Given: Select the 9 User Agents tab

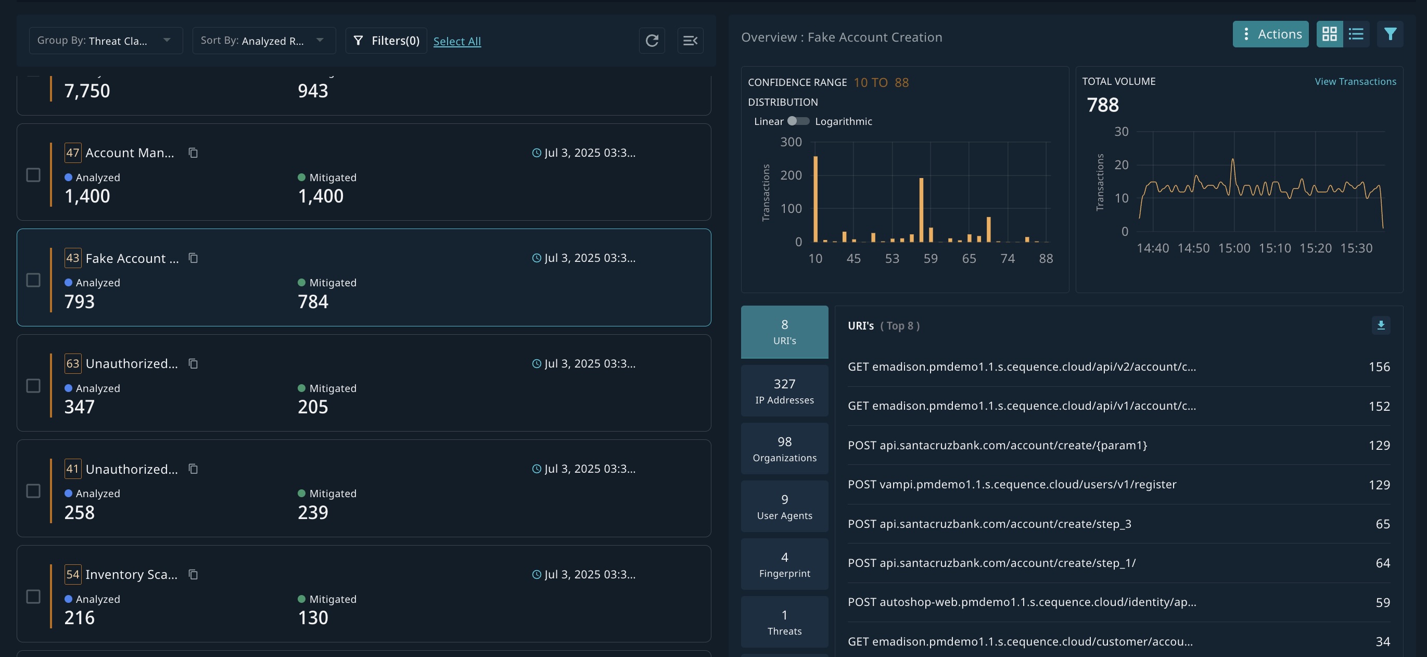Looking at the screenshot, I should [784, 507].
